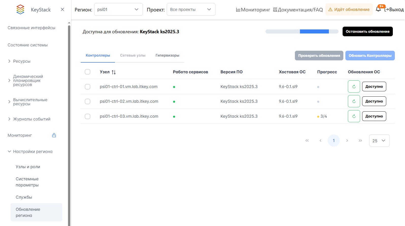This screenshot has width=405, height=226.
Task: Switch to the Сетевые узлы tab
Action: [133, 55]
